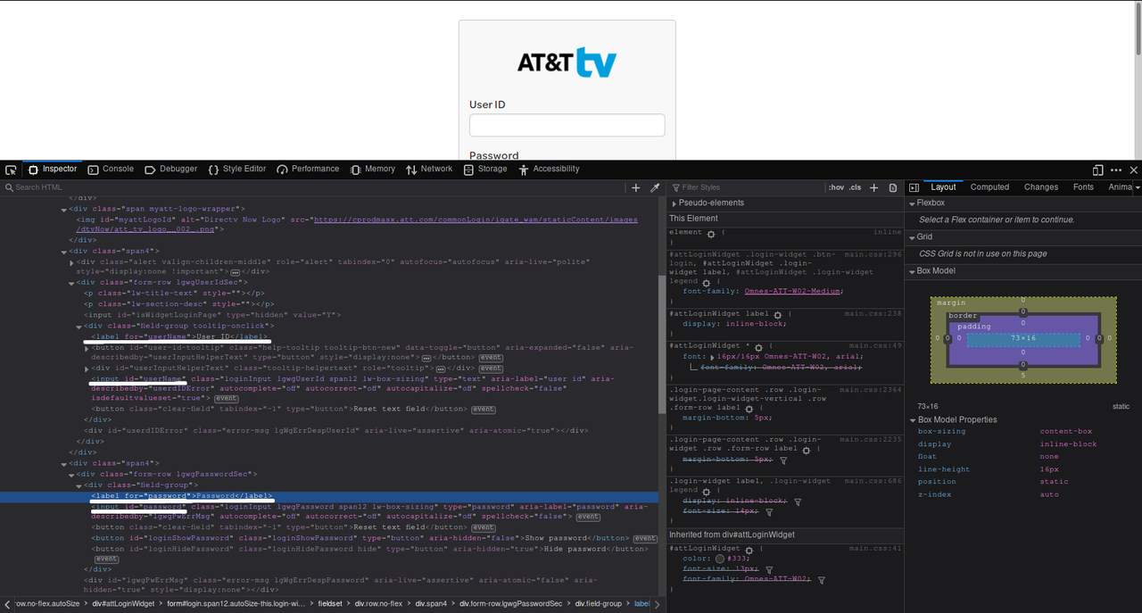Click event badge on user-id-tooltip button
The width and height of the screenshot is (1142, 613).
tap(491, 358)
